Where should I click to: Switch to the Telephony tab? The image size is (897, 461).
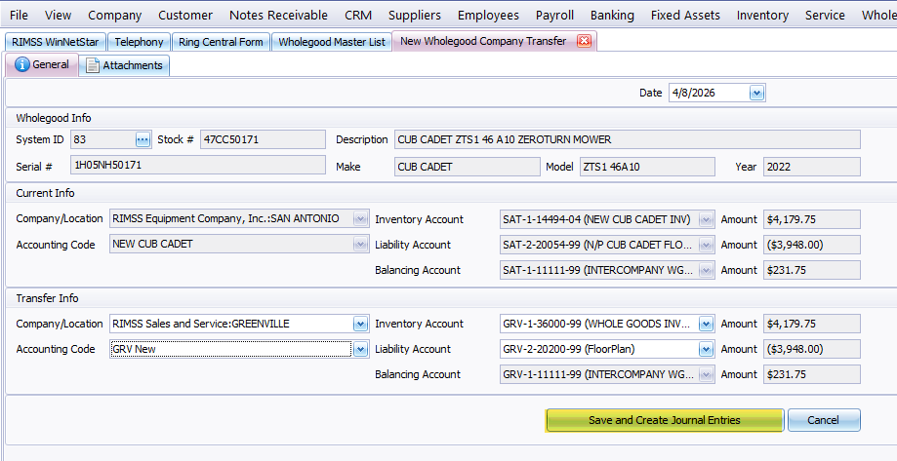139,42
